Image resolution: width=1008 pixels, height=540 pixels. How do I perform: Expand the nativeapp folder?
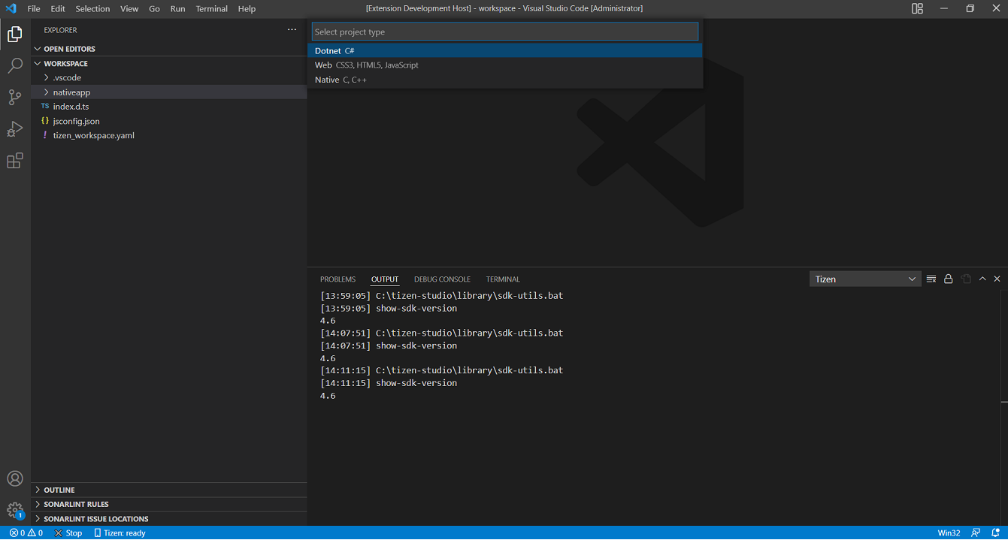point(71,92)
